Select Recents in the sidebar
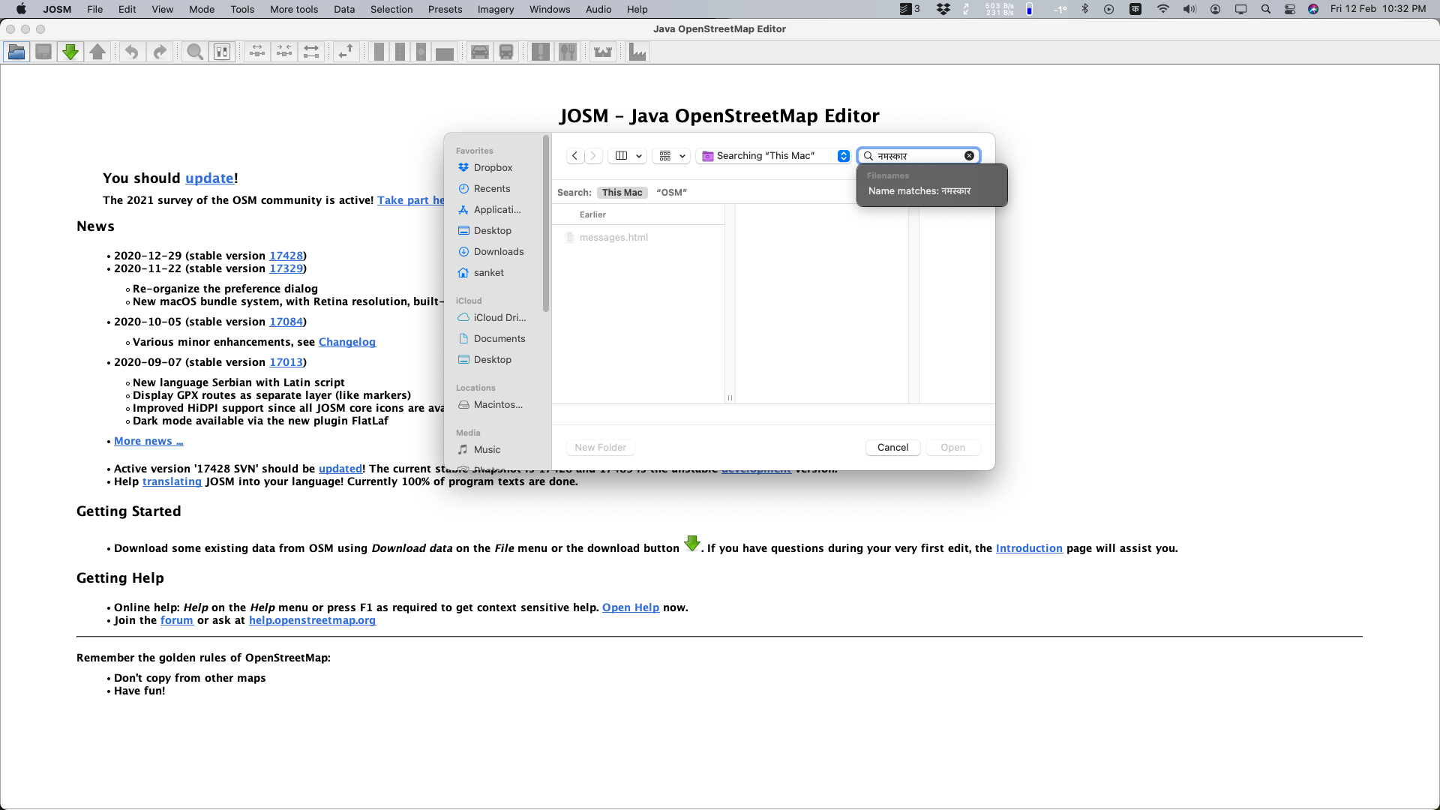1440x810 pixels. click(x=492, y=189)
